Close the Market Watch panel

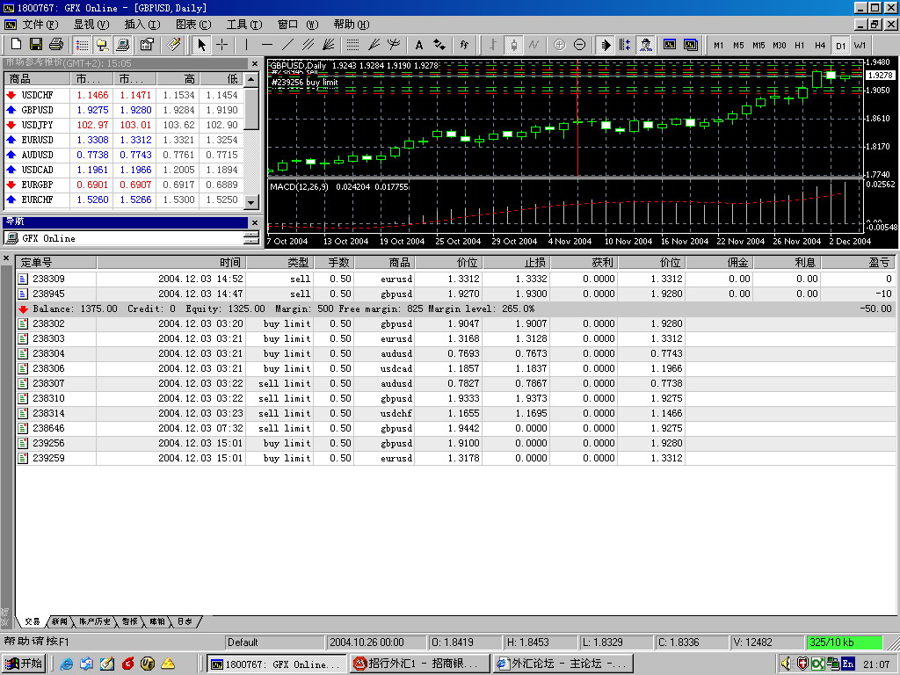(255, 63)
